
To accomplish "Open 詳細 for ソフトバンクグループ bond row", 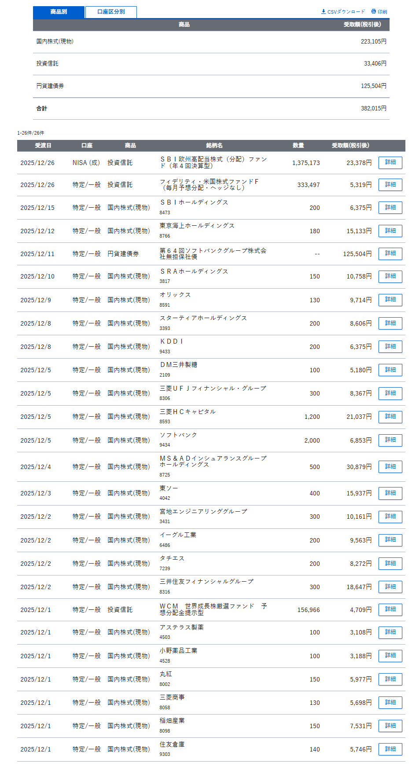I will tap(390, 253).
